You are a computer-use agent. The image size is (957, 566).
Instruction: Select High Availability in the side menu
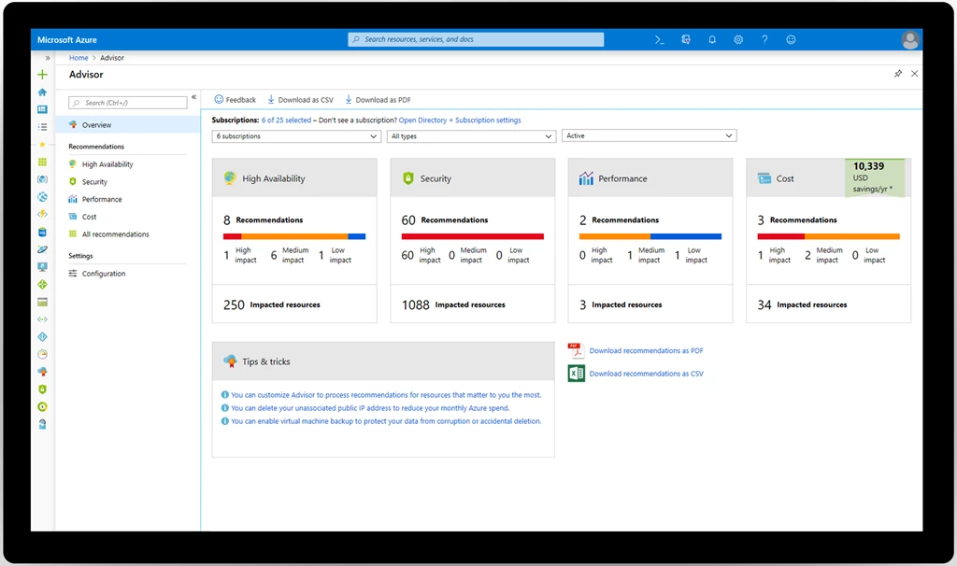pyautogui.click(x=107, y=164)
